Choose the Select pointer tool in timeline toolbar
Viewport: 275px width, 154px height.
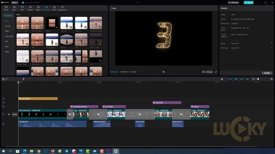3,79
